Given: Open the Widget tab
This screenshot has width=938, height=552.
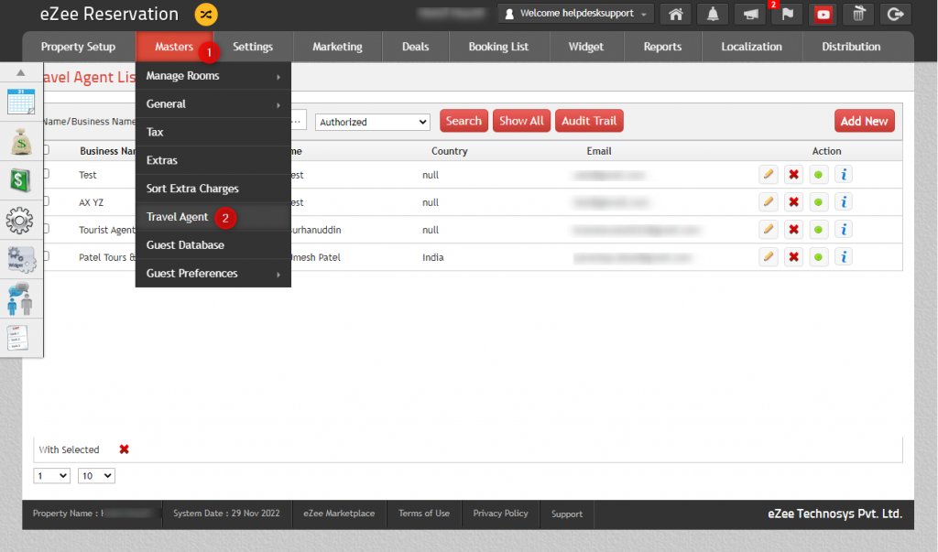Looking at the screenshot, I should [585, 47].
